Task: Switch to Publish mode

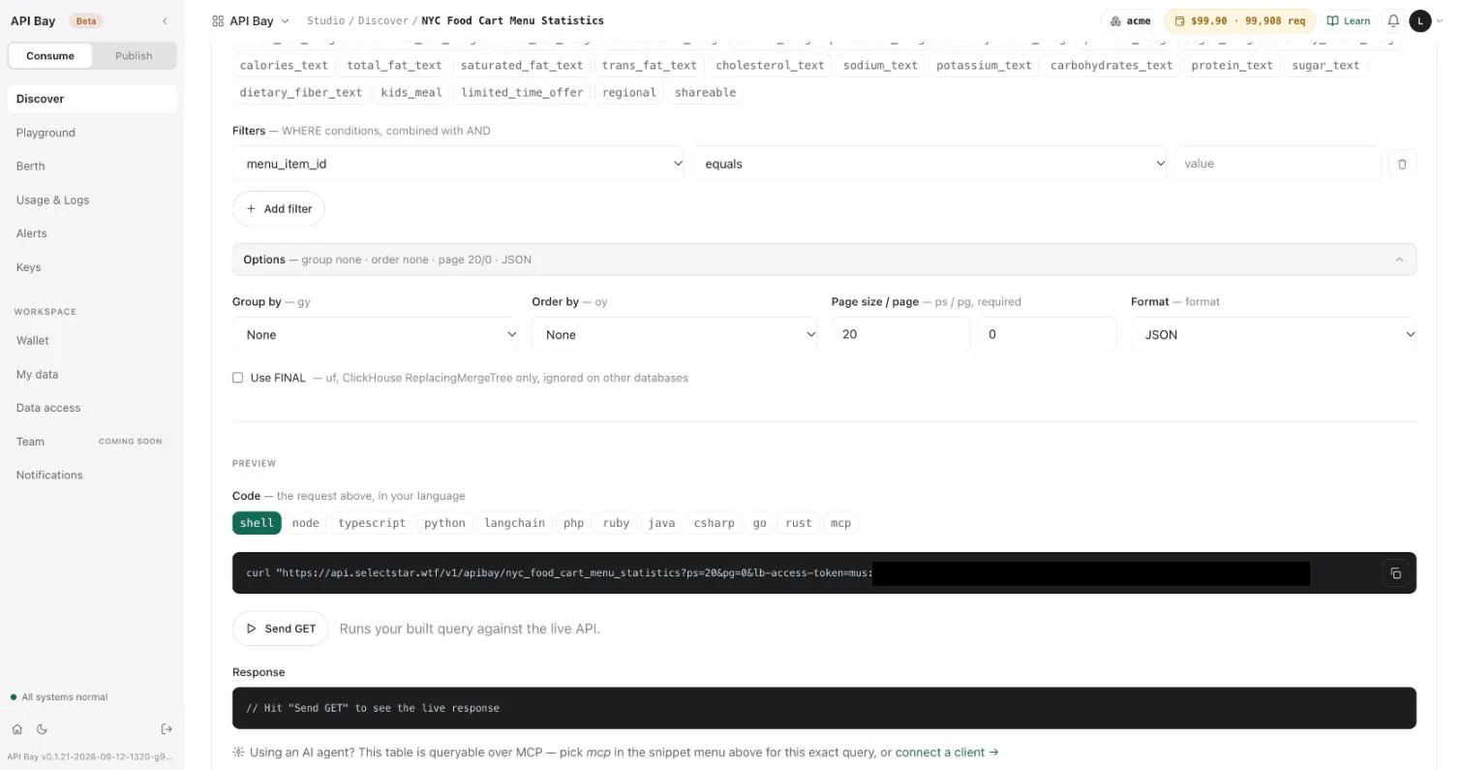Action: [x=134, y=55]
